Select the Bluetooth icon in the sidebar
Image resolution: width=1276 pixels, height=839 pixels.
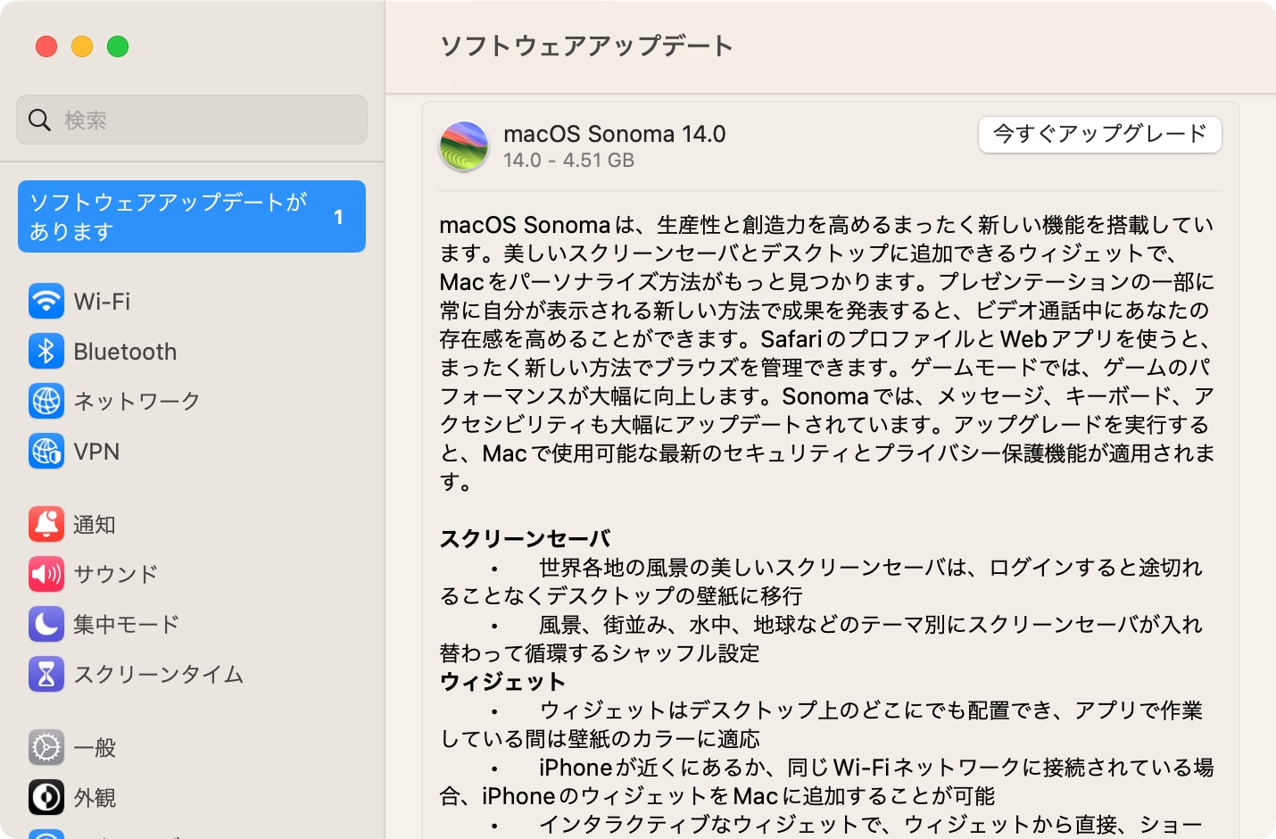(46, 352)
